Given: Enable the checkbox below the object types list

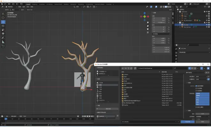Looking at the screenshot, I should [196, 107].
